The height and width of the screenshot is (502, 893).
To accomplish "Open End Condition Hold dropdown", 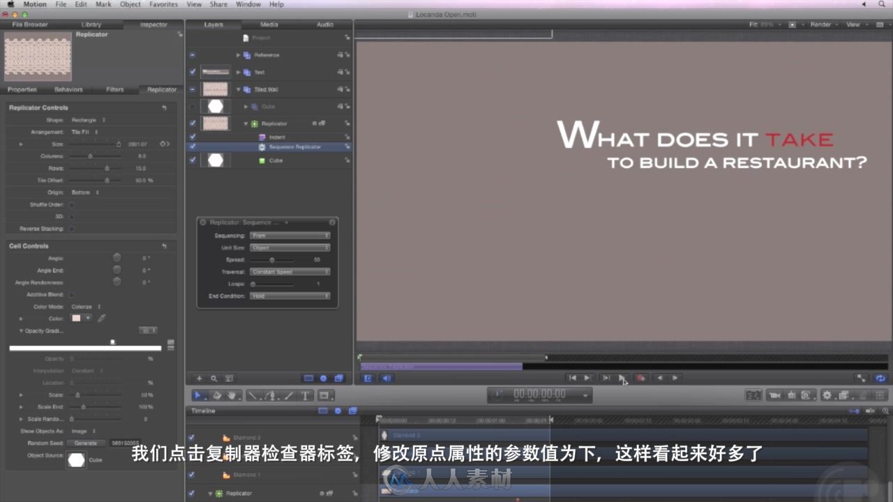I will tap(290, 296).
